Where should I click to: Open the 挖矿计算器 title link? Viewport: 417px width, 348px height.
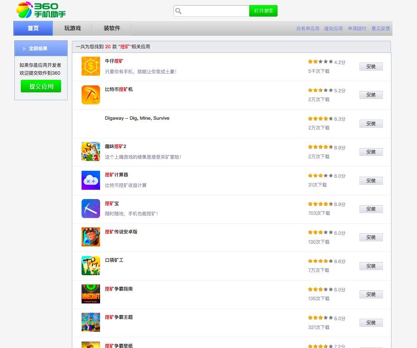click(x=116, y=174)
